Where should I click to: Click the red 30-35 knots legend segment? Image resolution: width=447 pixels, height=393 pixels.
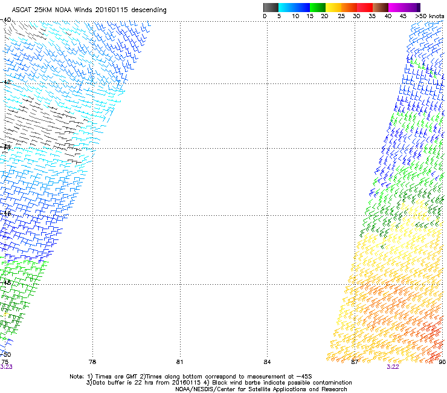pos(365,7)
